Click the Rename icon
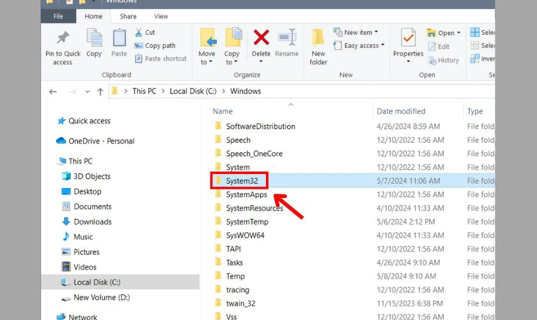537x320 pixels. 287,37
